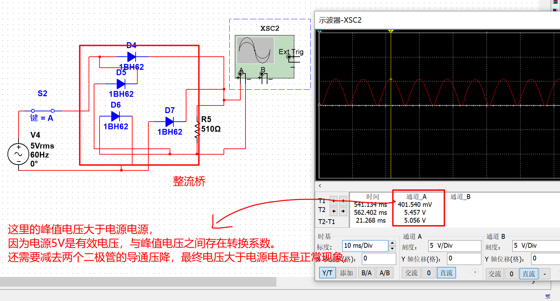The image size is (560, 301).
Task: Click the 5.056 V difference reading
Action: [x=415, y=220]
